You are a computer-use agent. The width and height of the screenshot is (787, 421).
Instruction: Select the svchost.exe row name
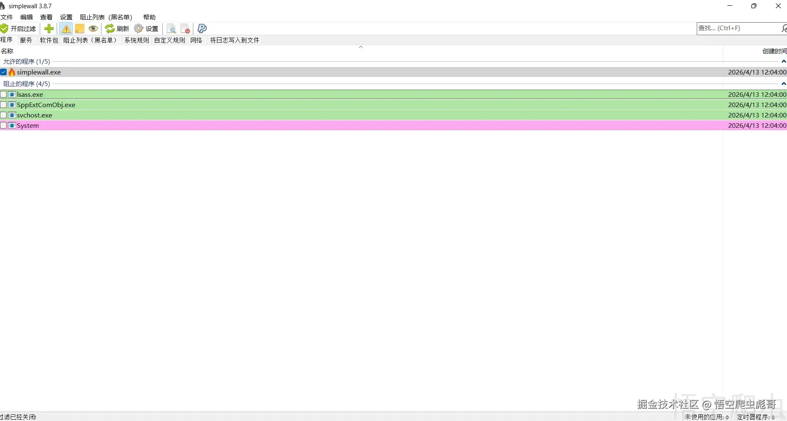coord(34,115)
